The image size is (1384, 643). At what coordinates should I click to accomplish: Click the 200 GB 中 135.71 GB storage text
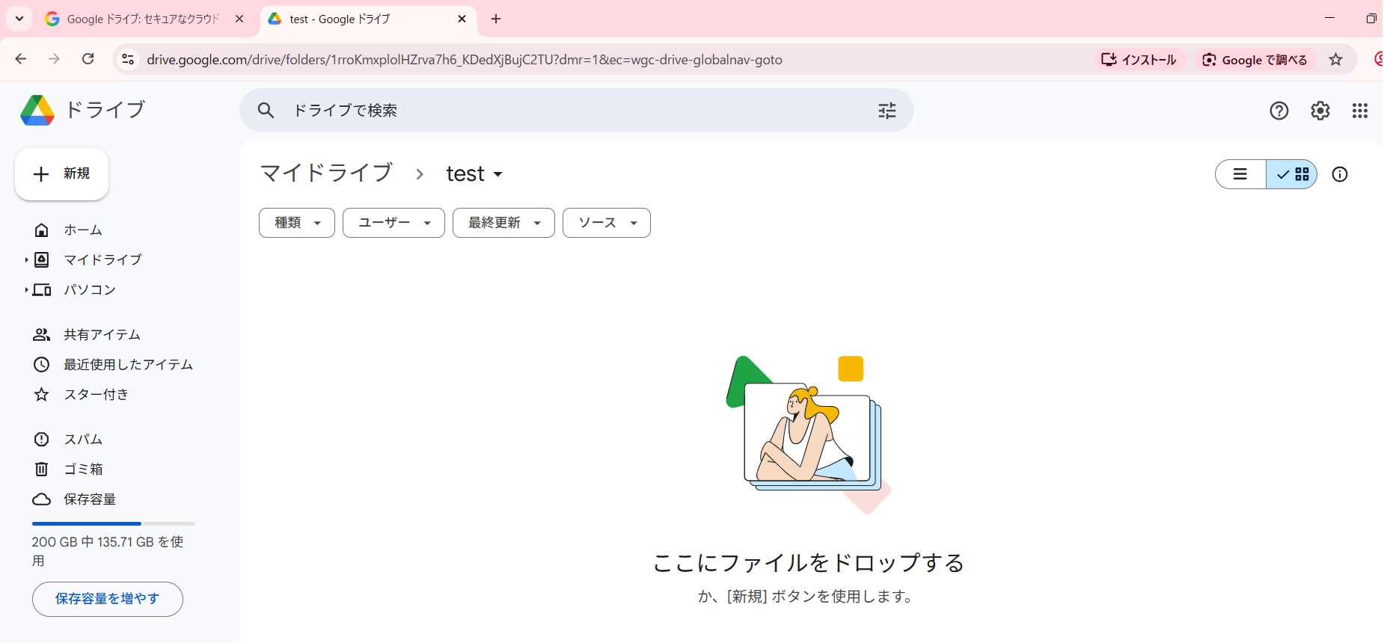108,551
